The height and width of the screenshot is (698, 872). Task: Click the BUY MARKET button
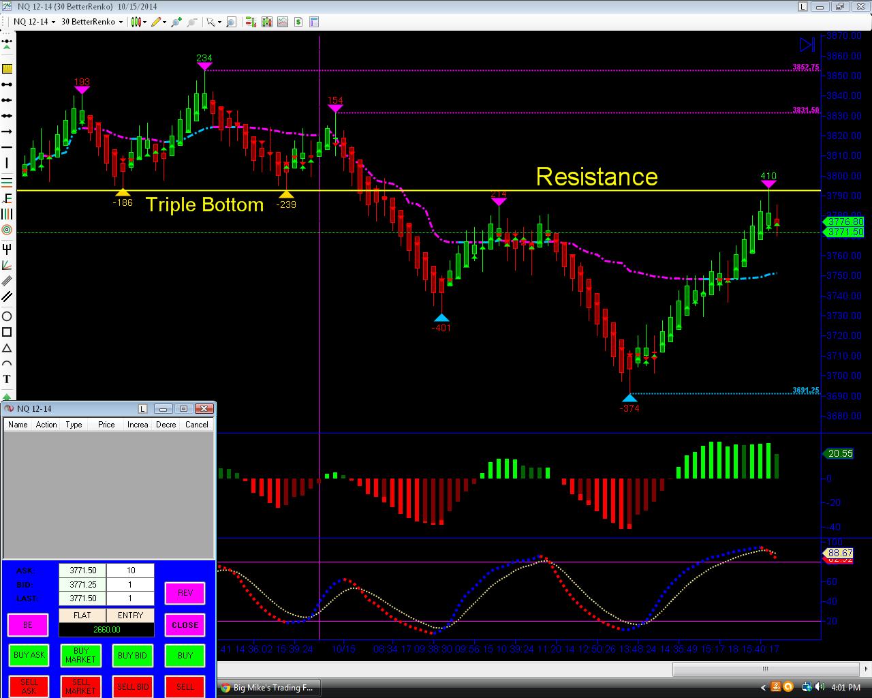80,656
